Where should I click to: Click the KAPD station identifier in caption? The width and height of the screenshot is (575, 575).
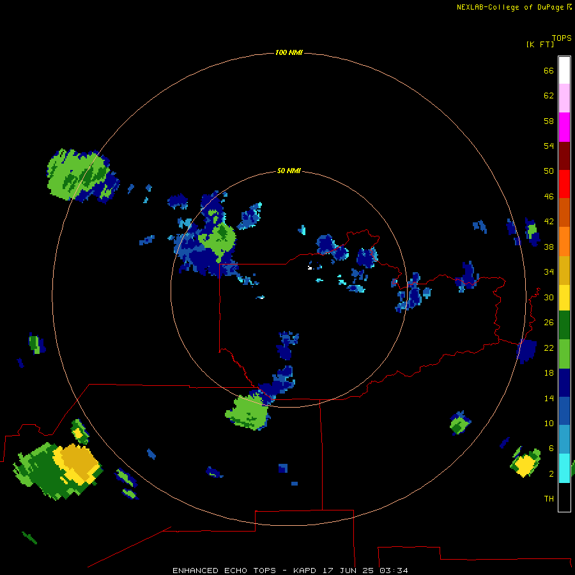[304, 571]
